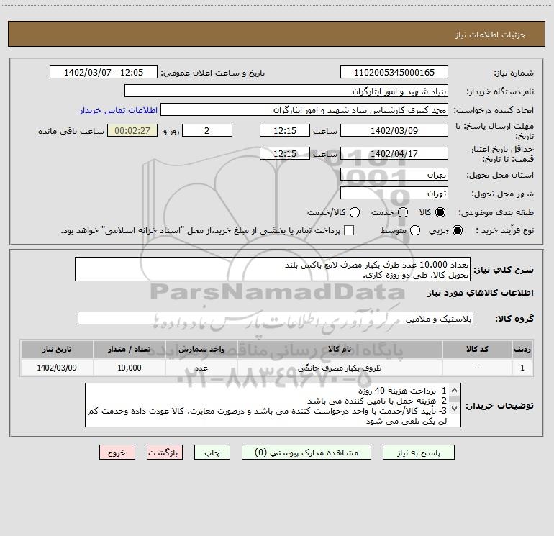Click row number 1 cell
The image size is (554, 536).
pyautogui.click(x=522, y=368)
